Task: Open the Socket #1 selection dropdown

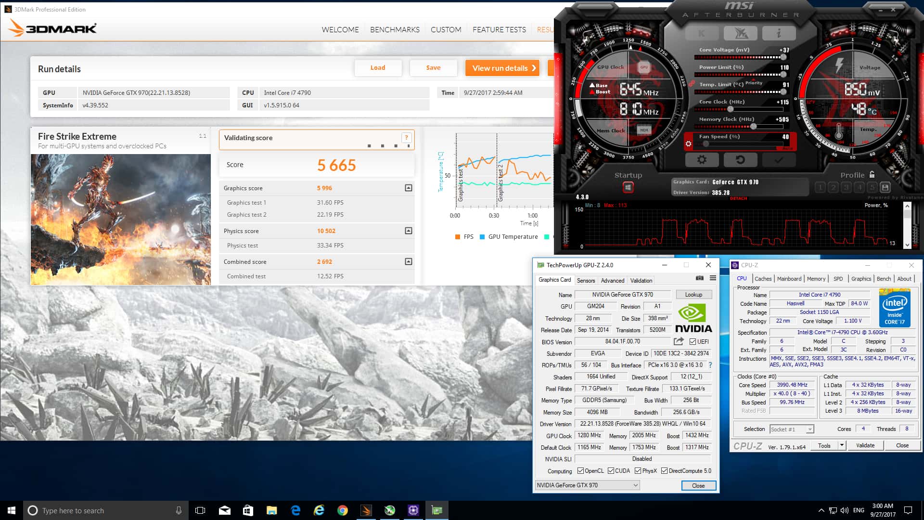Action: click(x=810, y=429)
